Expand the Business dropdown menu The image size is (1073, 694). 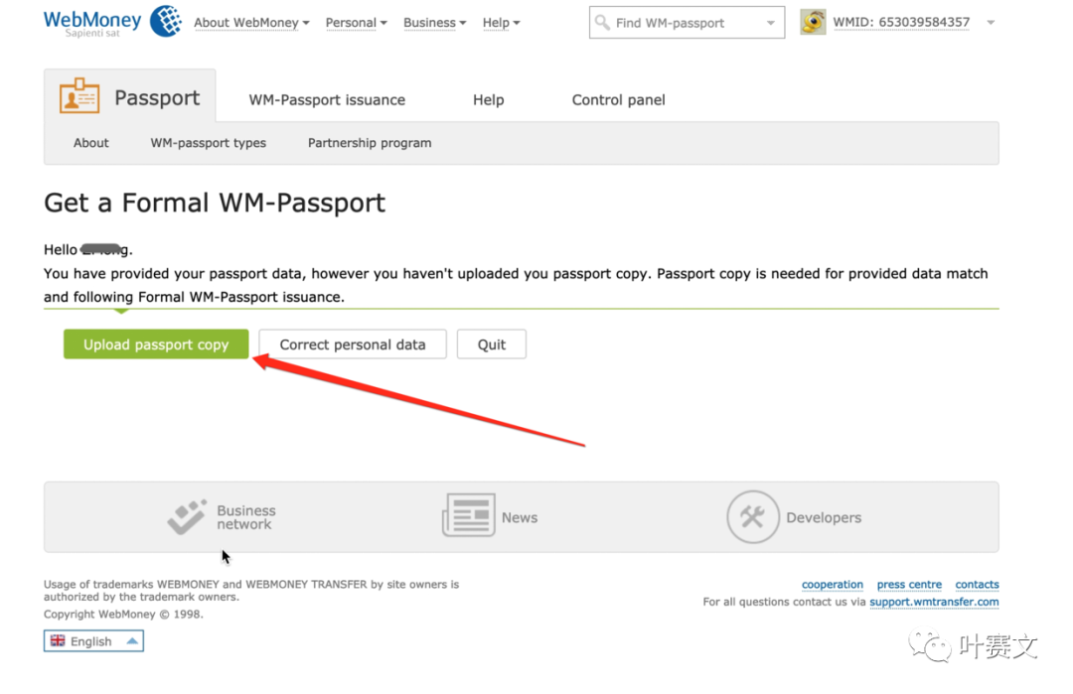pyautogui.click(x=434, y=23)
